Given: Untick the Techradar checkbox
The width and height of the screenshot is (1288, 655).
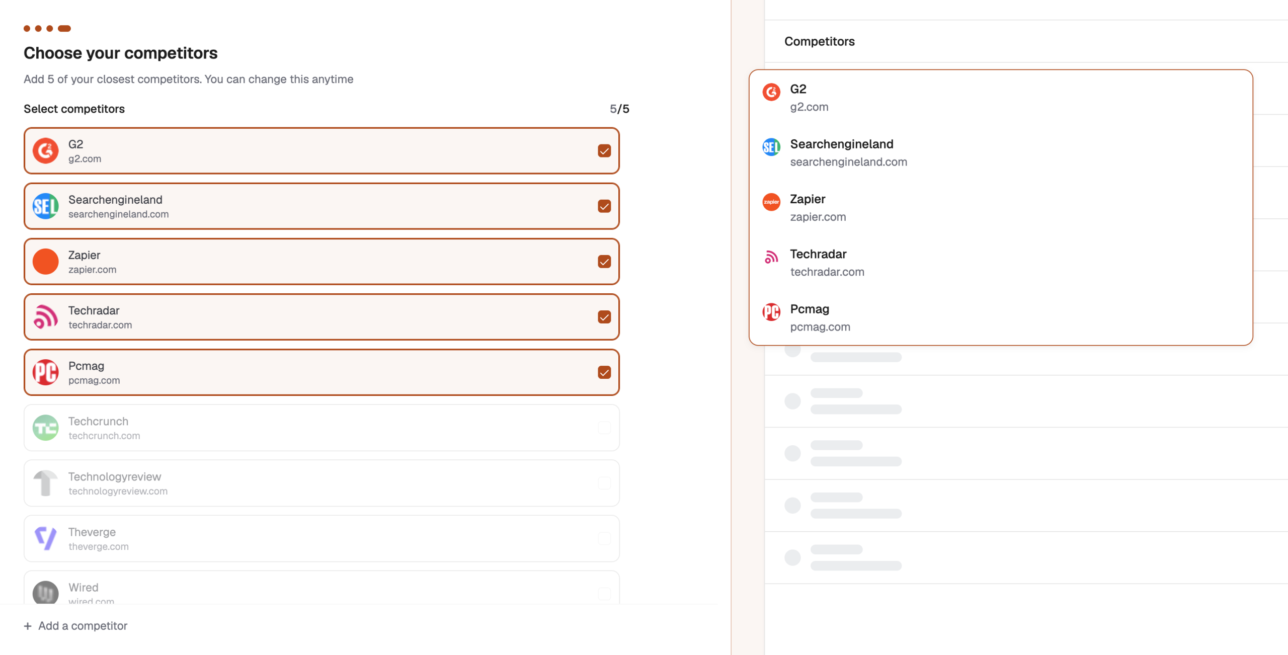Looking at the screenshot, I should click(x=604, y=317).
